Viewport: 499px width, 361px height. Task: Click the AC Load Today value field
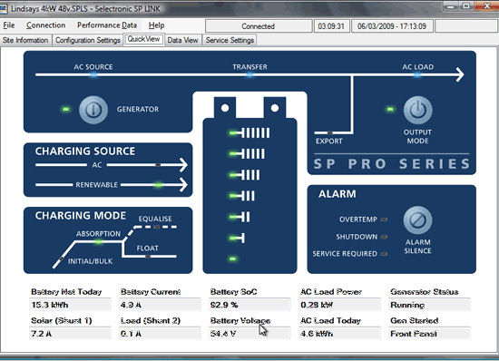point(339,333)
